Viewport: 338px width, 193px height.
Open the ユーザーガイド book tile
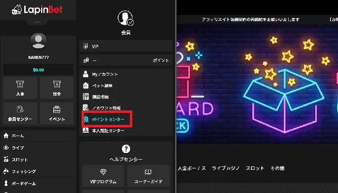(x=148, y=176)
